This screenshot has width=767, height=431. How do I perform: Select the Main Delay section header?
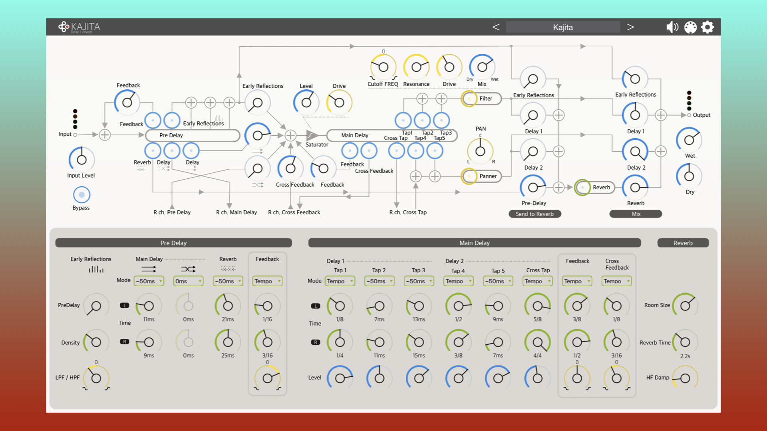[x=475, y=243]
